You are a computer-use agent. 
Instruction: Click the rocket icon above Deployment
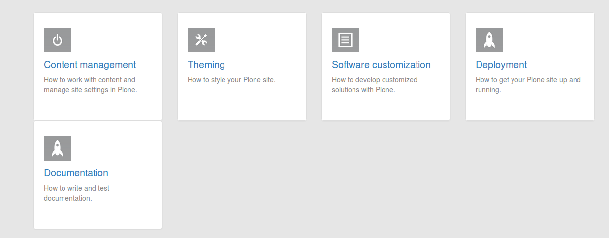489,40
